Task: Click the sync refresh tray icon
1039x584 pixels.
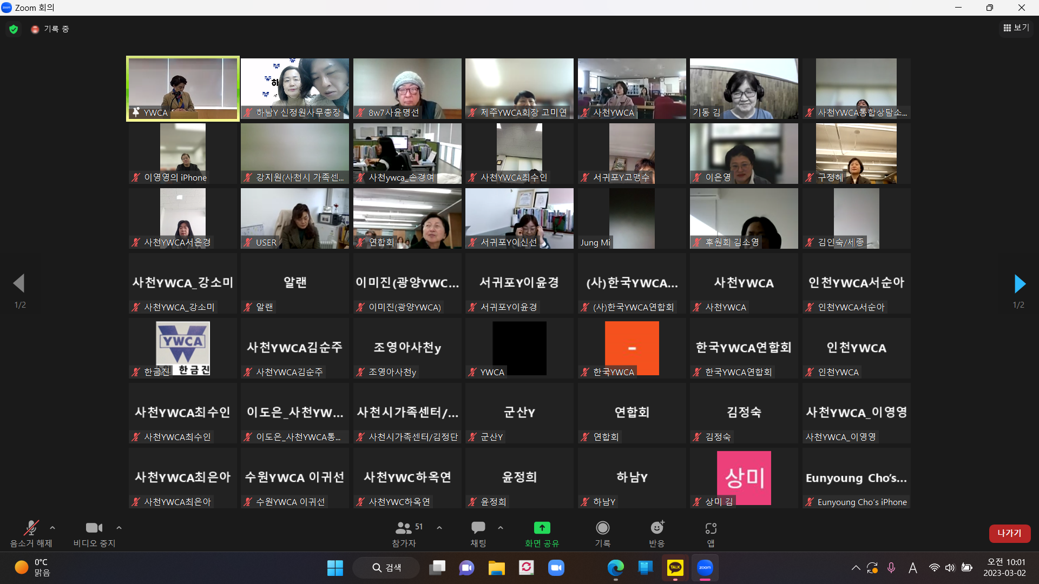Action: click(872, 568)
